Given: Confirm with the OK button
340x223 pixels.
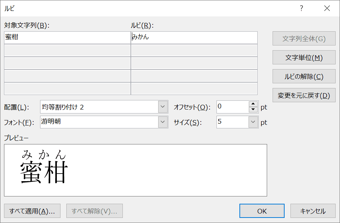Looking at the screenshot, I should (x=262, y=211).
